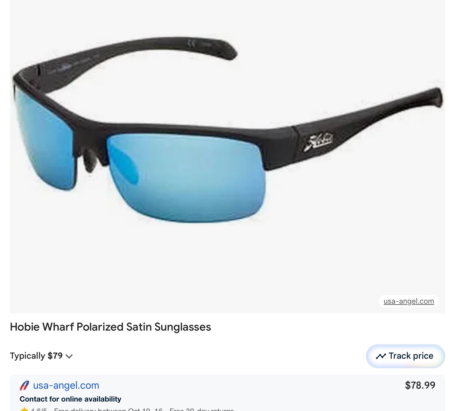This screenshot has width=455, height=411.
Task: Click the usa-angel.com seller listing card
Action: (x=227, y=393)
